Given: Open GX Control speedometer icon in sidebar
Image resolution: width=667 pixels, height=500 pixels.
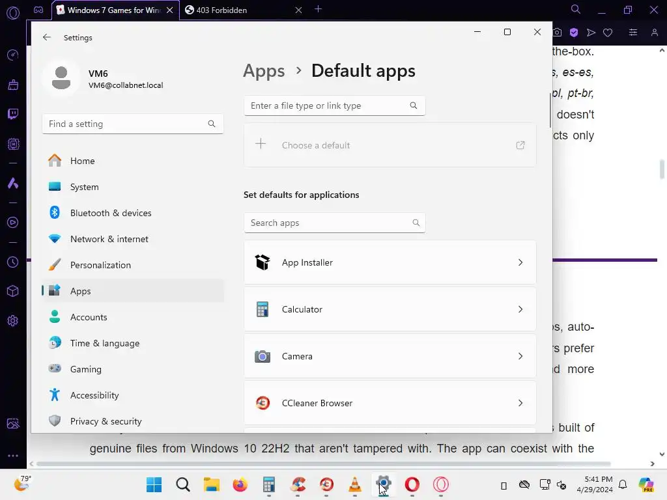Looking at the screenshot, I should click(x=13, y=55).
